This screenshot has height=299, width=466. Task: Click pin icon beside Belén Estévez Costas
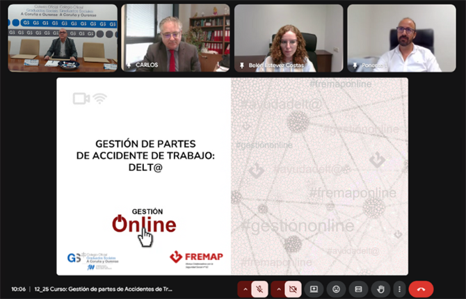pos(242,65)
